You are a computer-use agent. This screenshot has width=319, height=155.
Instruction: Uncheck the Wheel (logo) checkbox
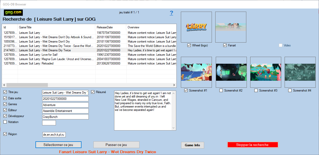click(189, 45)
